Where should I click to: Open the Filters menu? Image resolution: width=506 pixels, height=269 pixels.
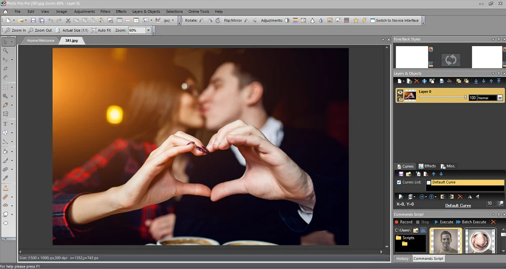pos(105,11)
